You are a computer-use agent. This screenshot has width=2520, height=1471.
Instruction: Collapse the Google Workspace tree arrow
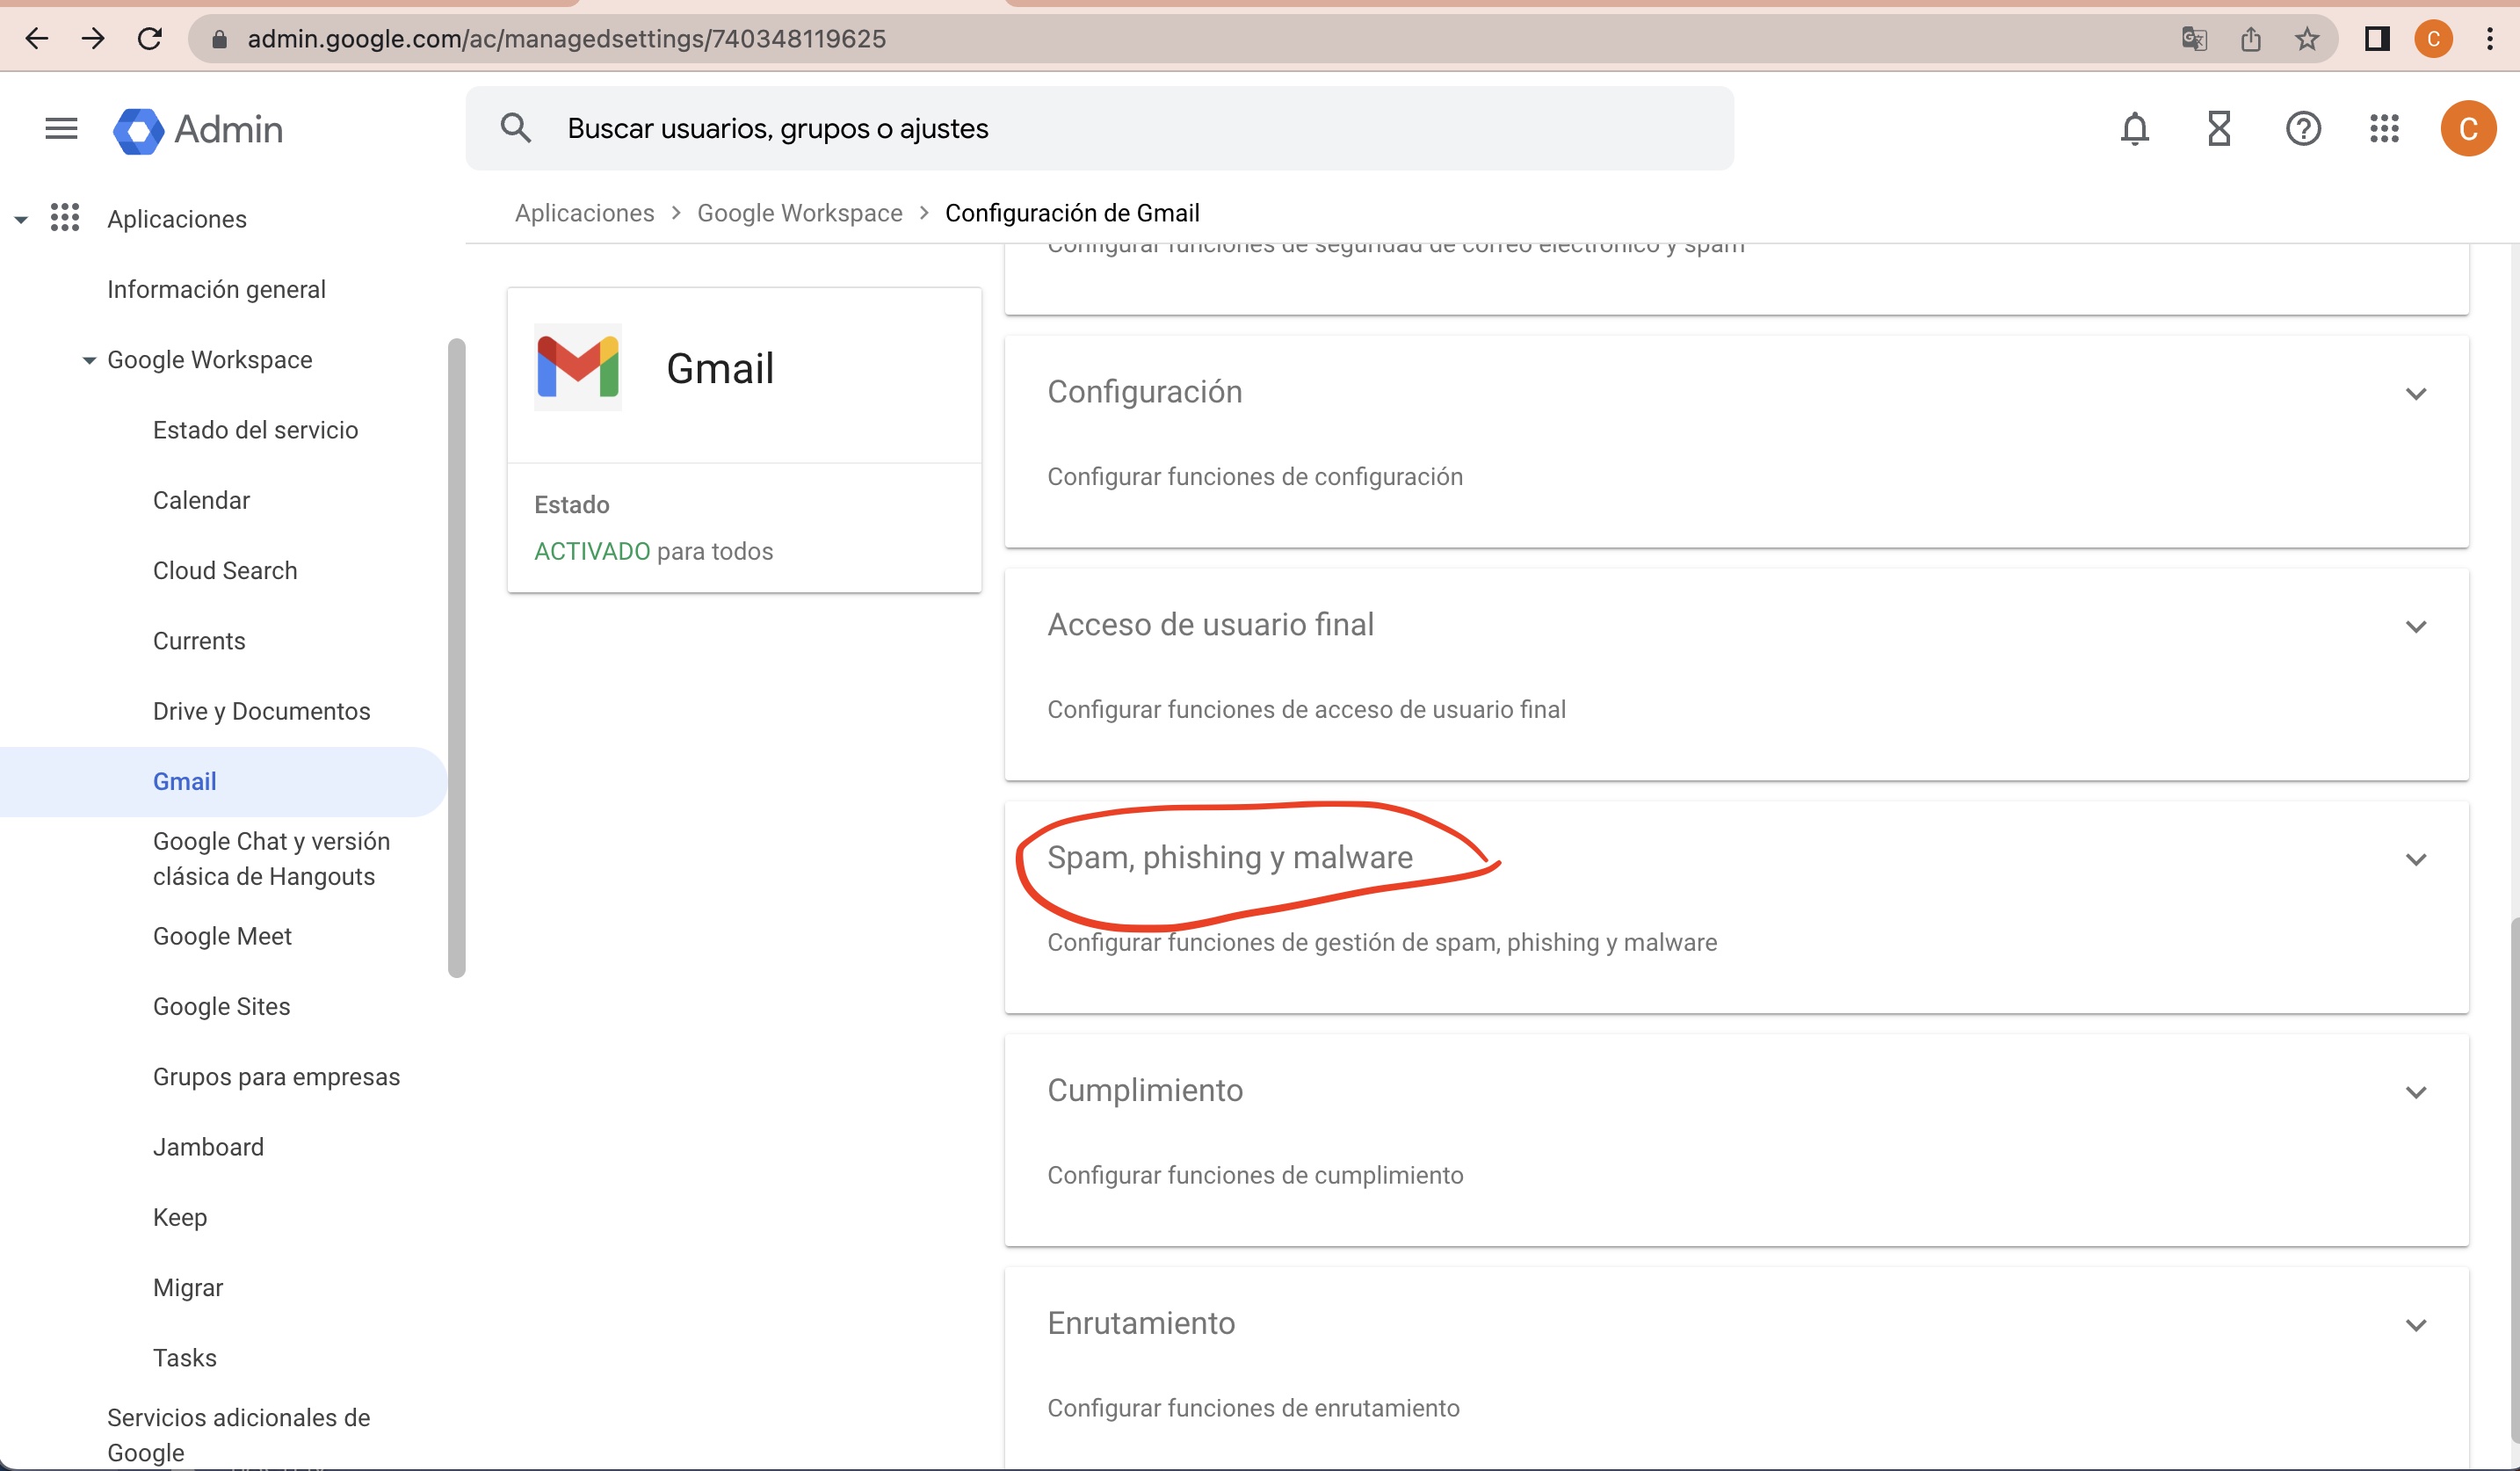(x=89, y=360)
